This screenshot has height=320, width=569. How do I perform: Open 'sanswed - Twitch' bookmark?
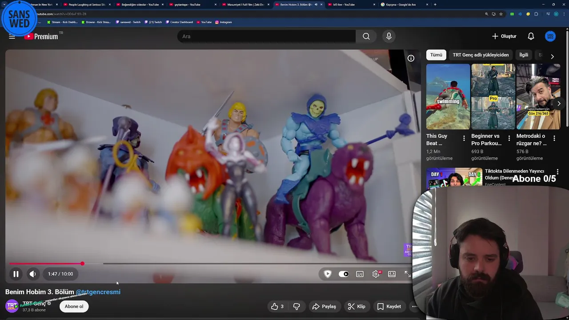coord(128,22)
